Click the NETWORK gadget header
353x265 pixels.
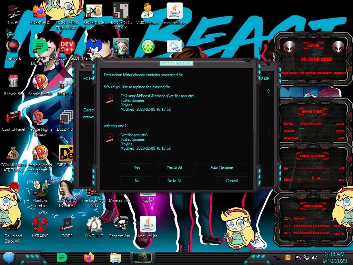(313, 156)
